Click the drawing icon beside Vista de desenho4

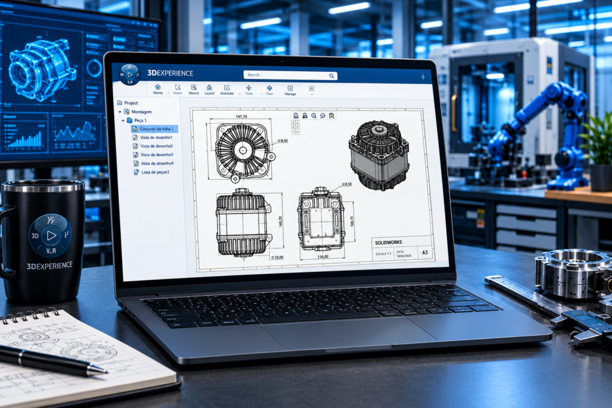coord(136,164)
